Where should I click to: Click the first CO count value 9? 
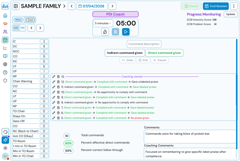tap(44, 56)
